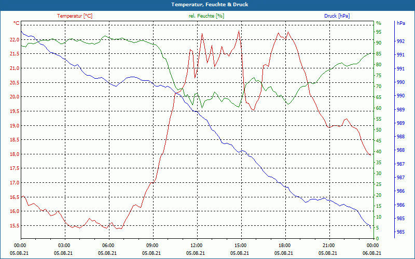Viewport: 415px width, 259px height.
Task: Click the green '85' humidity axis tick
Action: pos(379,54)
